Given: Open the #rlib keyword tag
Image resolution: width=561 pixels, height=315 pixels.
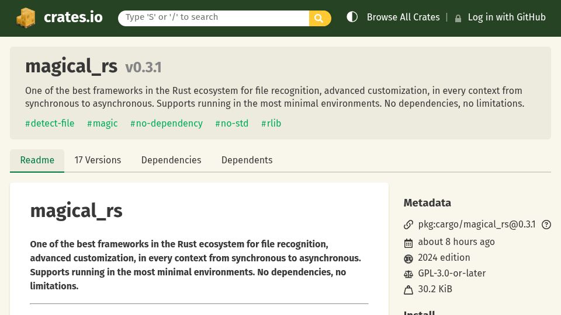Looking at the screenshot, I should (x=271, y=123).
